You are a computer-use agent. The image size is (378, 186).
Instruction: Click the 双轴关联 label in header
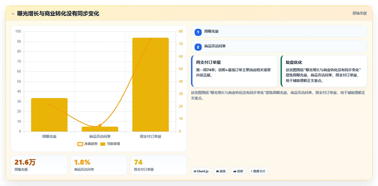[359, 13]
